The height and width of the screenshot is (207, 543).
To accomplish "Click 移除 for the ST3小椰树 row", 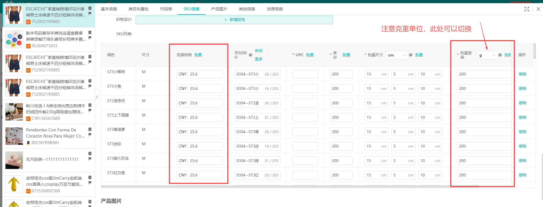I will click(x=522, y=74).
